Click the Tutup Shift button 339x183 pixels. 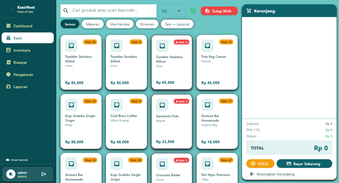(x=219, y=11)
